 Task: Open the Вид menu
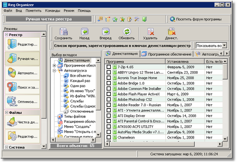click(x=19, y=11)
